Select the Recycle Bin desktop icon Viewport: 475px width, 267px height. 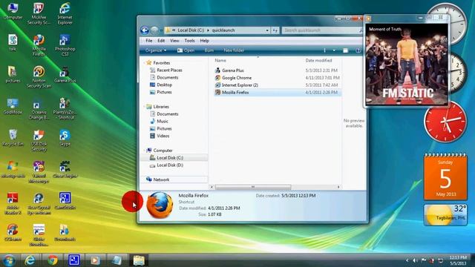click(x=13, y=138)
